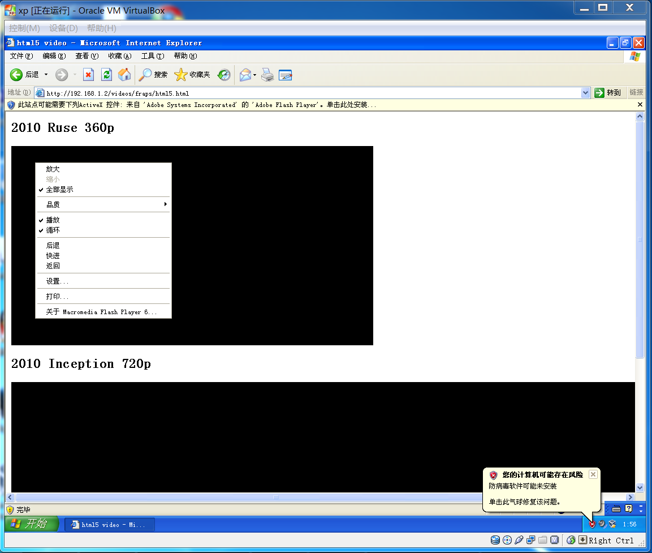This screenshot has width=652, height=553.
Task: Click the page icon in address bar
Action: click(x=40, y=93)
